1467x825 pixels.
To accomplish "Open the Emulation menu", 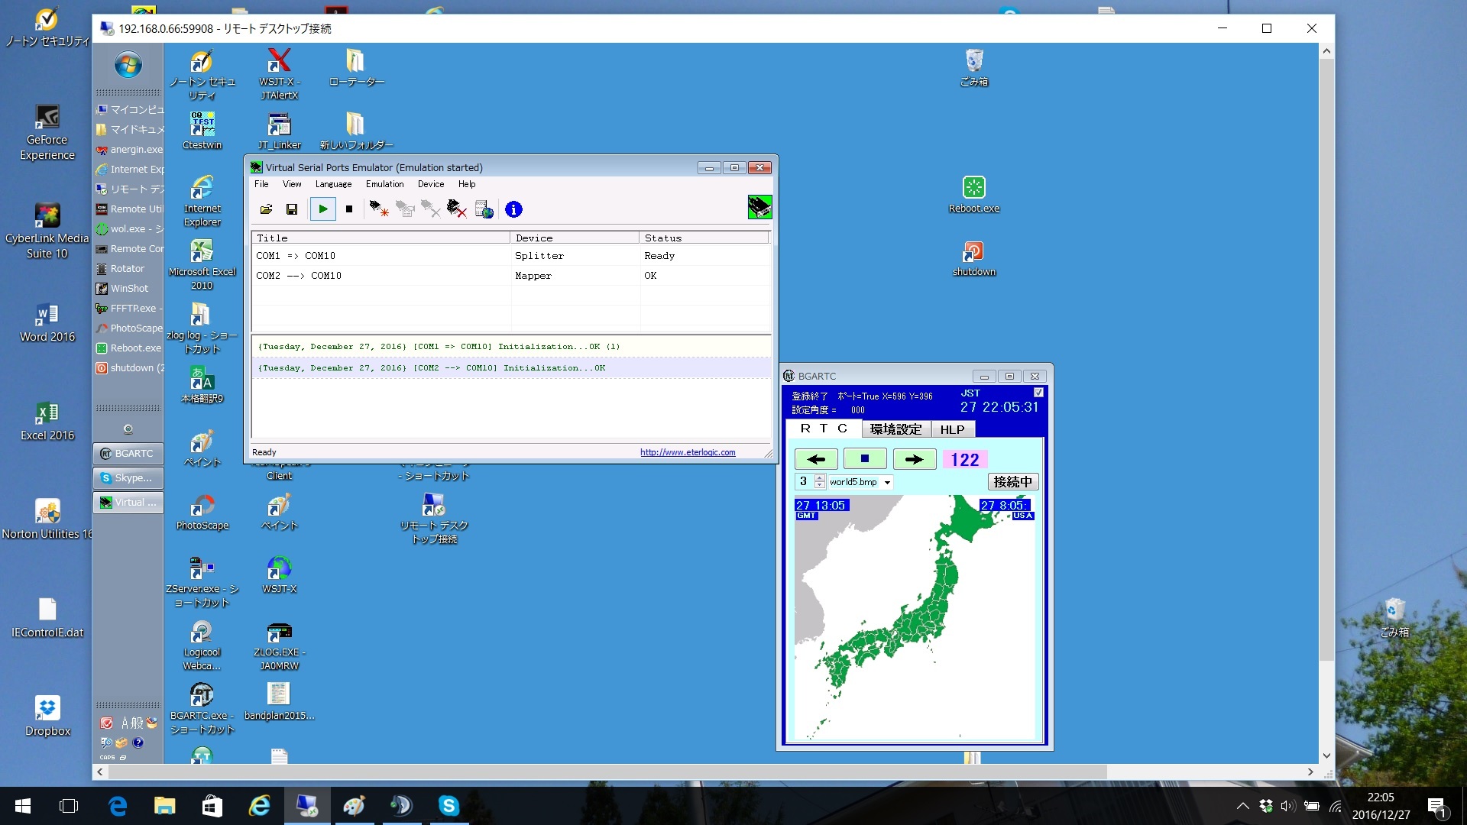I will point(384,184).
